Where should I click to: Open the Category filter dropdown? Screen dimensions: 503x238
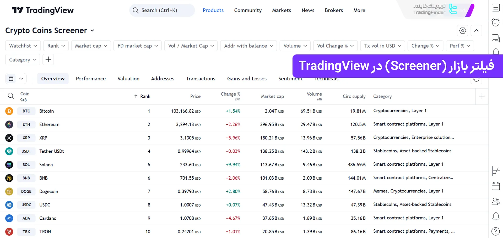tap(23, 60)
